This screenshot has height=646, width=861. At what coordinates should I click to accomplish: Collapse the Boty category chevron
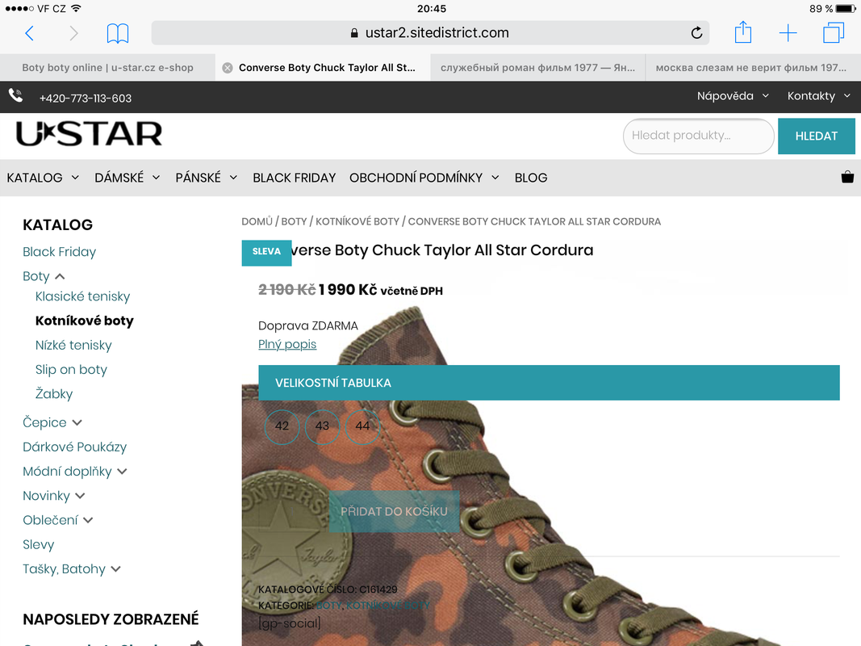(60, 276)
